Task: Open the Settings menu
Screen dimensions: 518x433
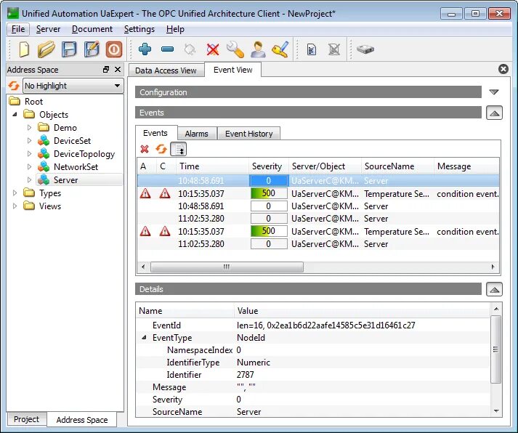Action: click(139, 29)
